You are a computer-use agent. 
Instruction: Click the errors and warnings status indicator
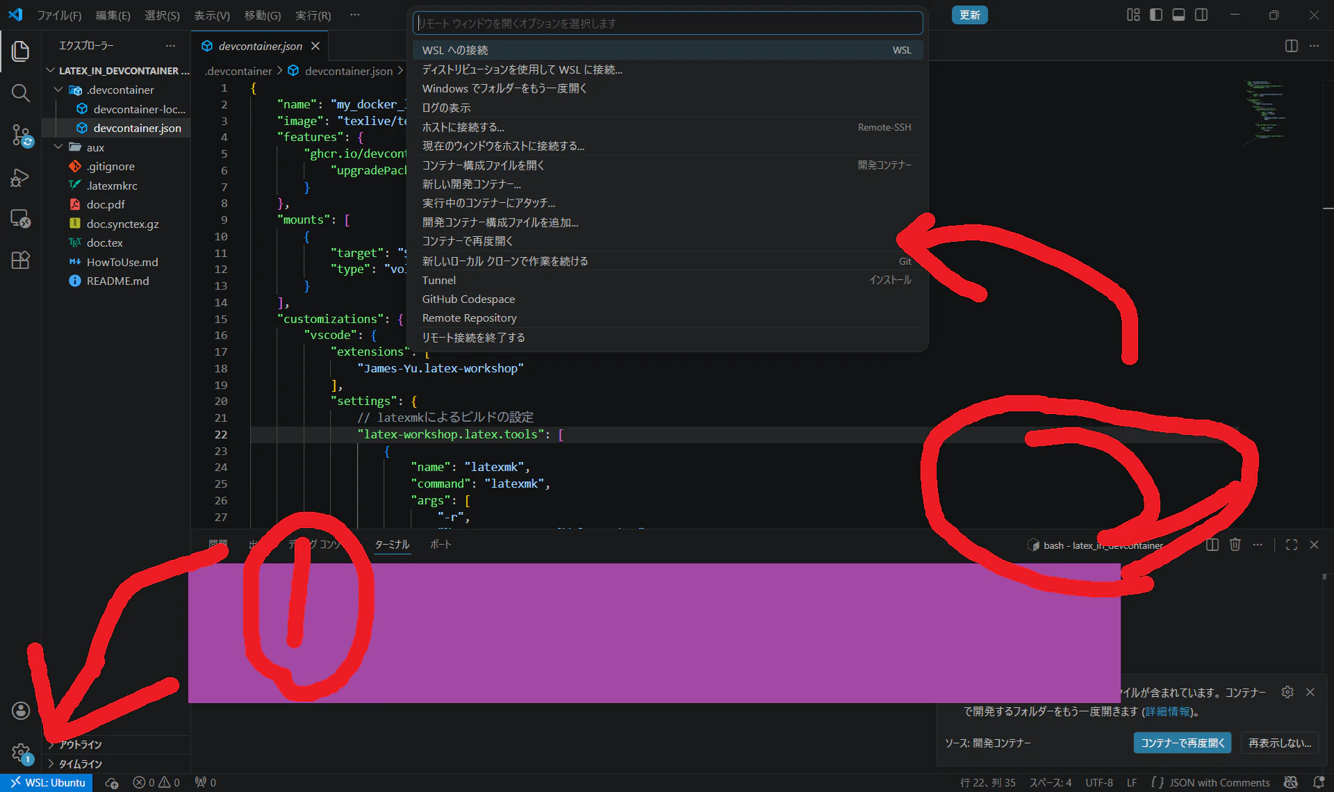[156, 782]
